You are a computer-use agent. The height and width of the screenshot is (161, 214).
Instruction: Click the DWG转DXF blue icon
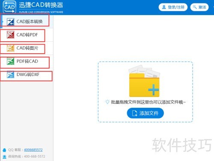11,75
